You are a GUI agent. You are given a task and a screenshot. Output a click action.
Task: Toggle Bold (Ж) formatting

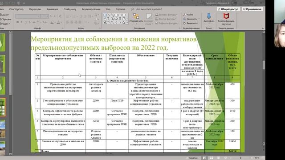pyautogui.click(x=18, y=22)
